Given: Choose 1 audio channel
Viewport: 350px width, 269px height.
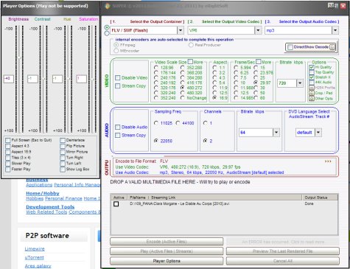Looking at the screenshot, I should coord(206,123).
